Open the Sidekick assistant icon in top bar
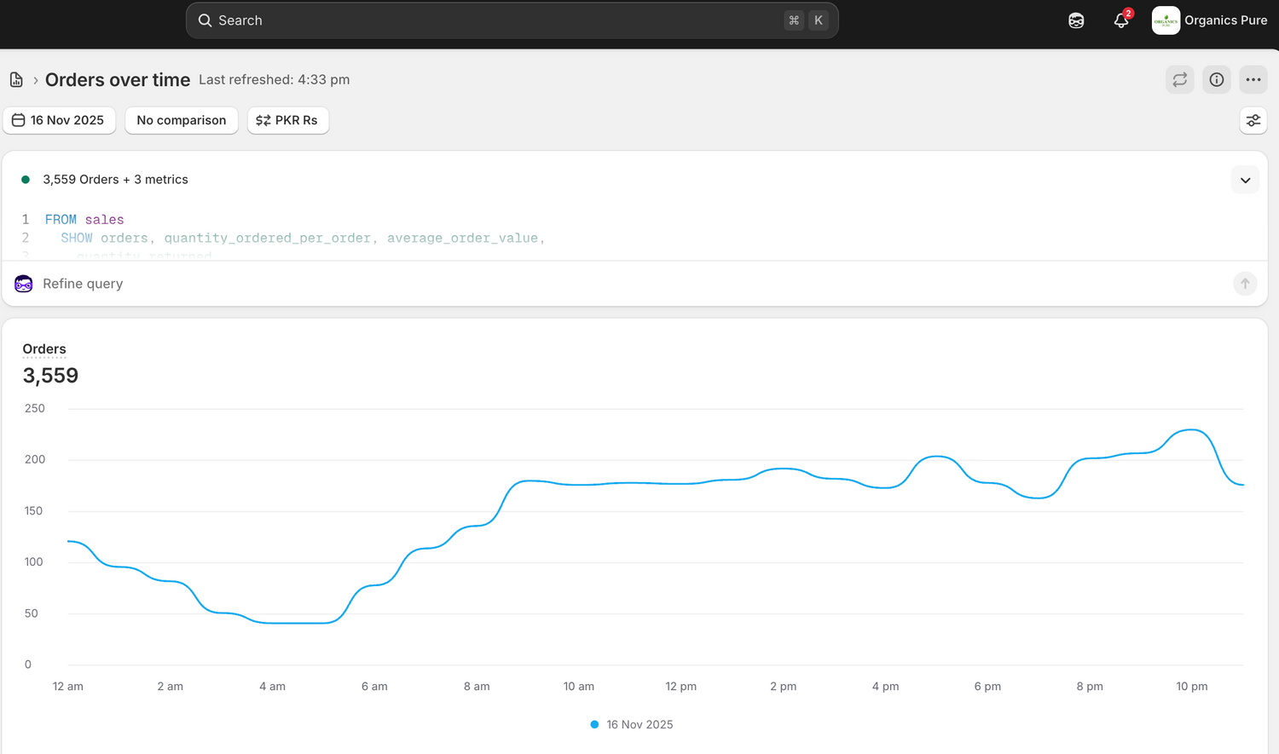The width and height of the screenshot is (1279, 754). click(x=1076, y=20)
